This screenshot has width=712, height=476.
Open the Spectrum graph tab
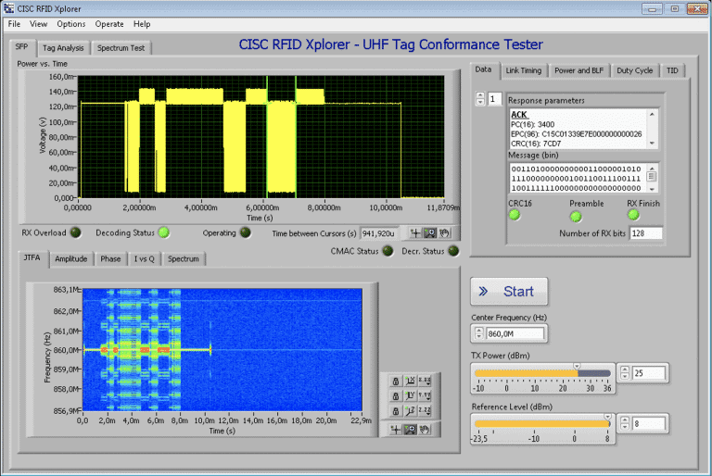click(184, 259)
